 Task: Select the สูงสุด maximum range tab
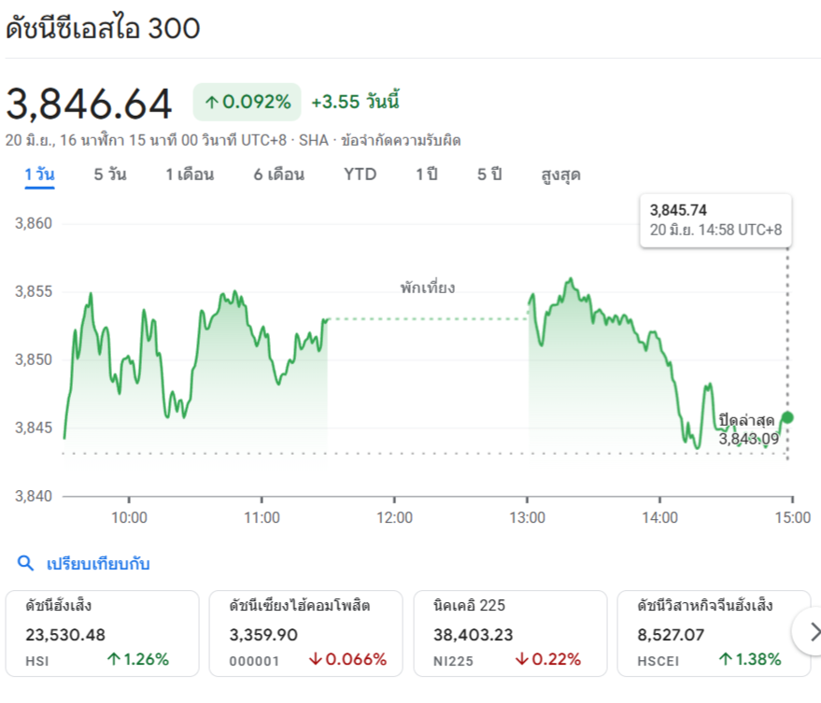(x=560, y=175)
